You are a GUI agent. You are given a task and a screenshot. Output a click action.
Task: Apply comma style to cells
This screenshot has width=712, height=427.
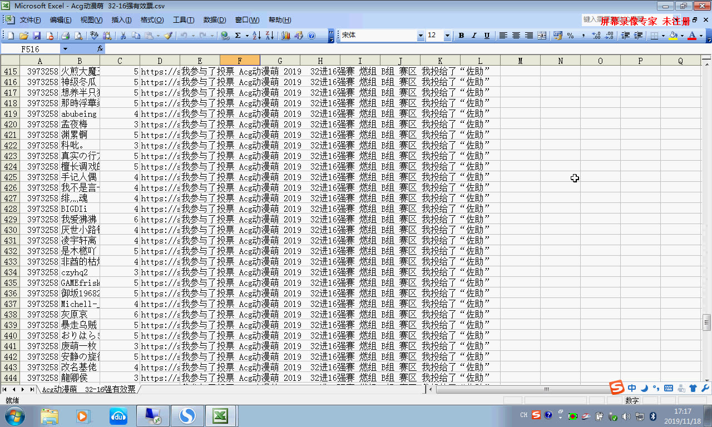coord(584,36)
